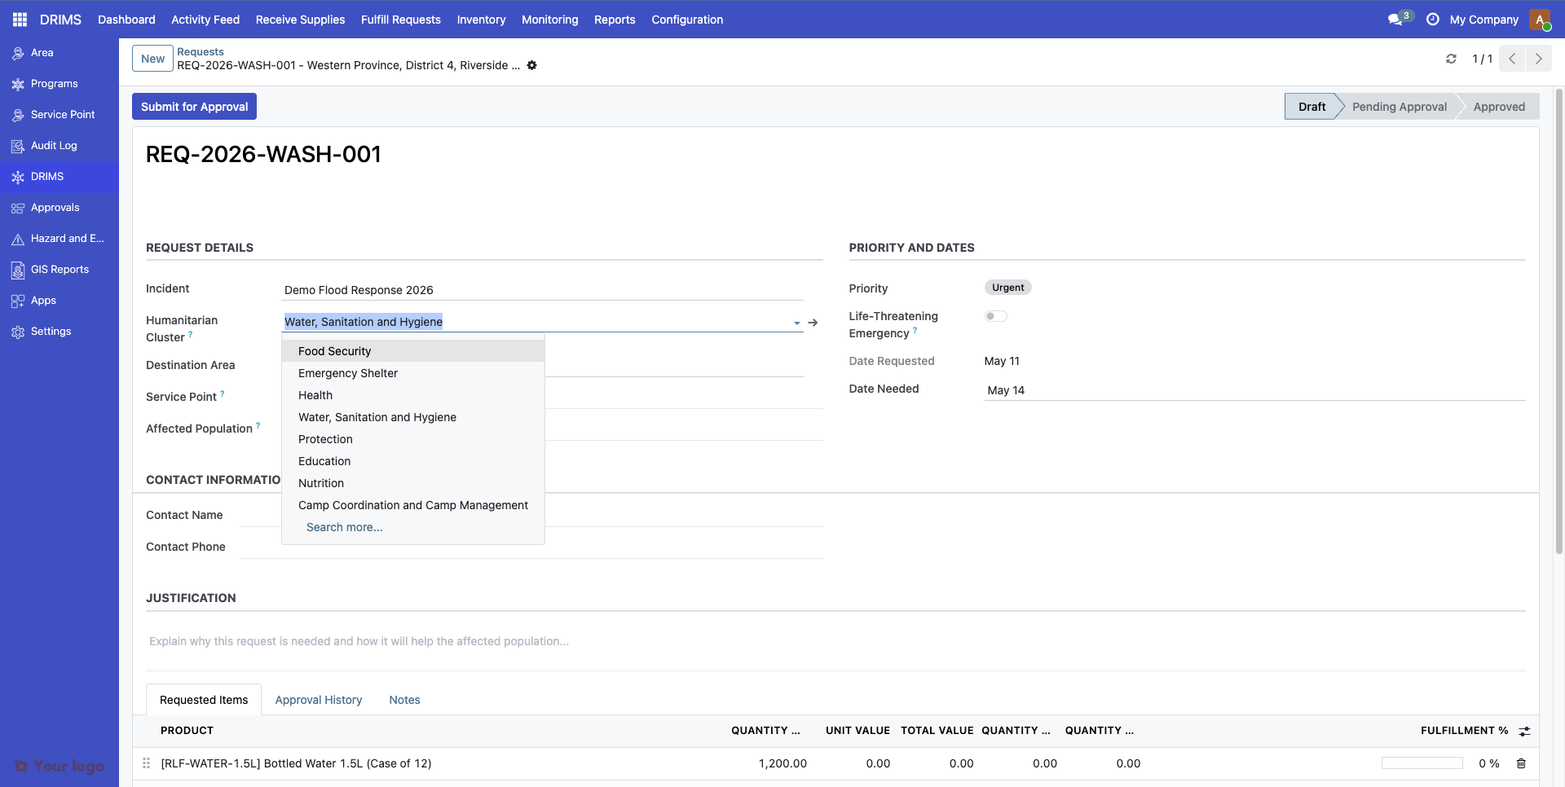
Task: Open the Activity Feed menu
Action: [205, 20]
